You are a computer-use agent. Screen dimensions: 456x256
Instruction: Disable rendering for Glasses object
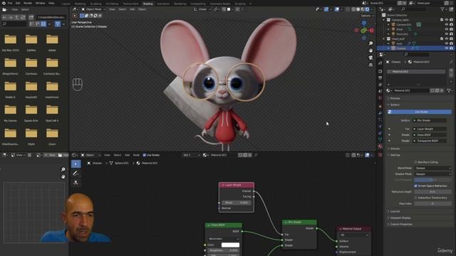pos(451,48)
